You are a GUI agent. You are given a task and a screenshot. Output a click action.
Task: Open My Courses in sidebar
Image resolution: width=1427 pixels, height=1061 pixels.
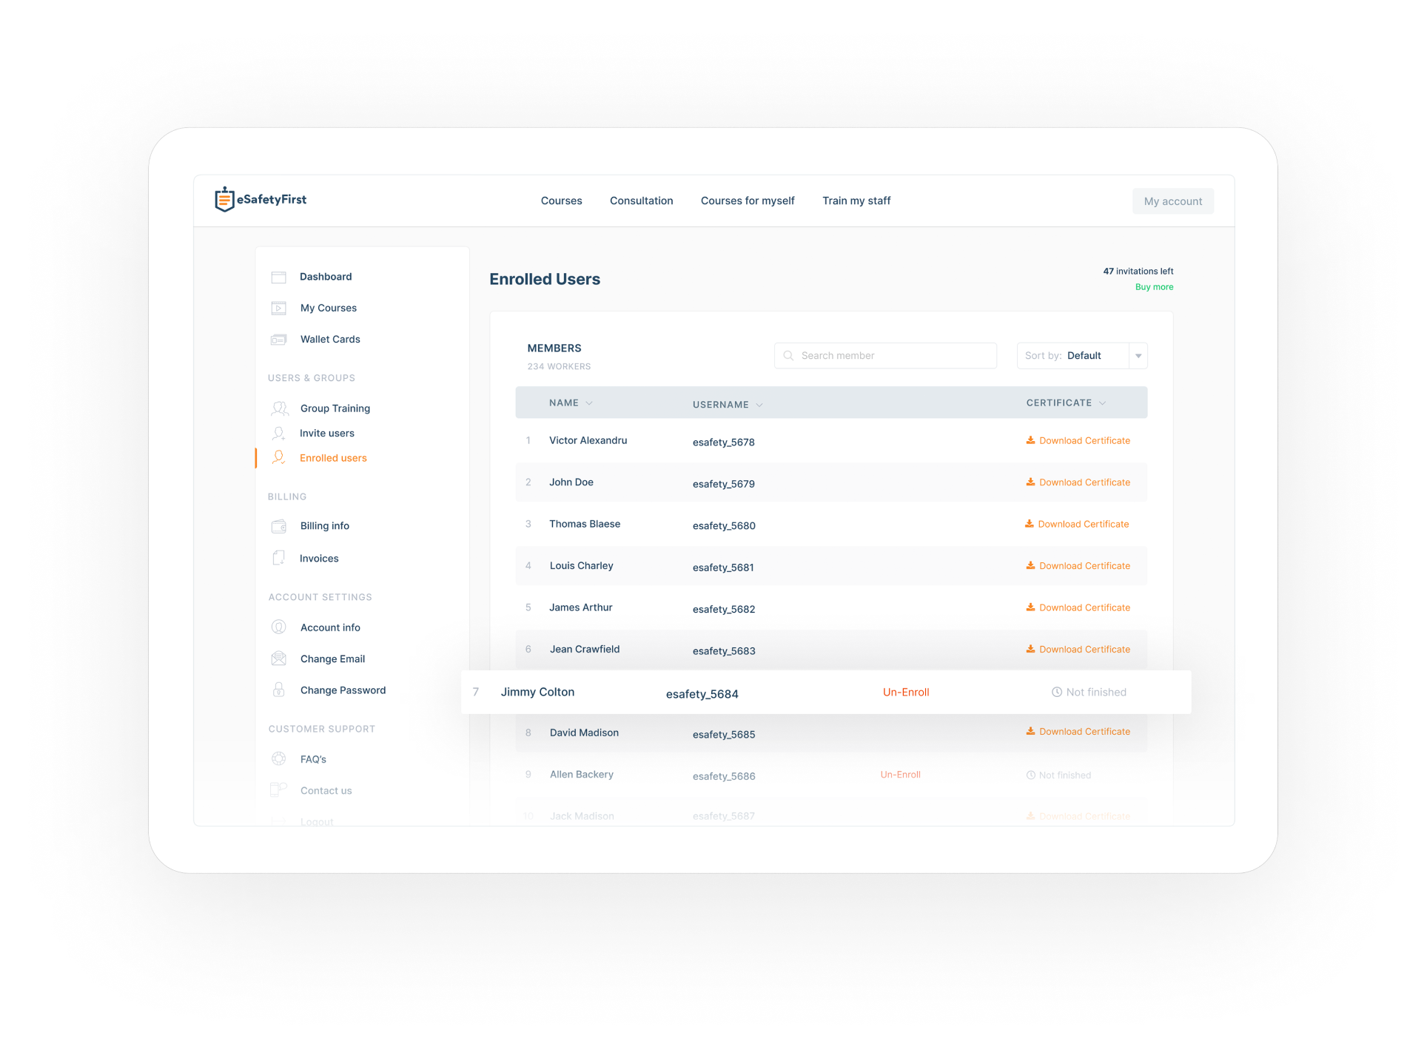click(329, 309)
